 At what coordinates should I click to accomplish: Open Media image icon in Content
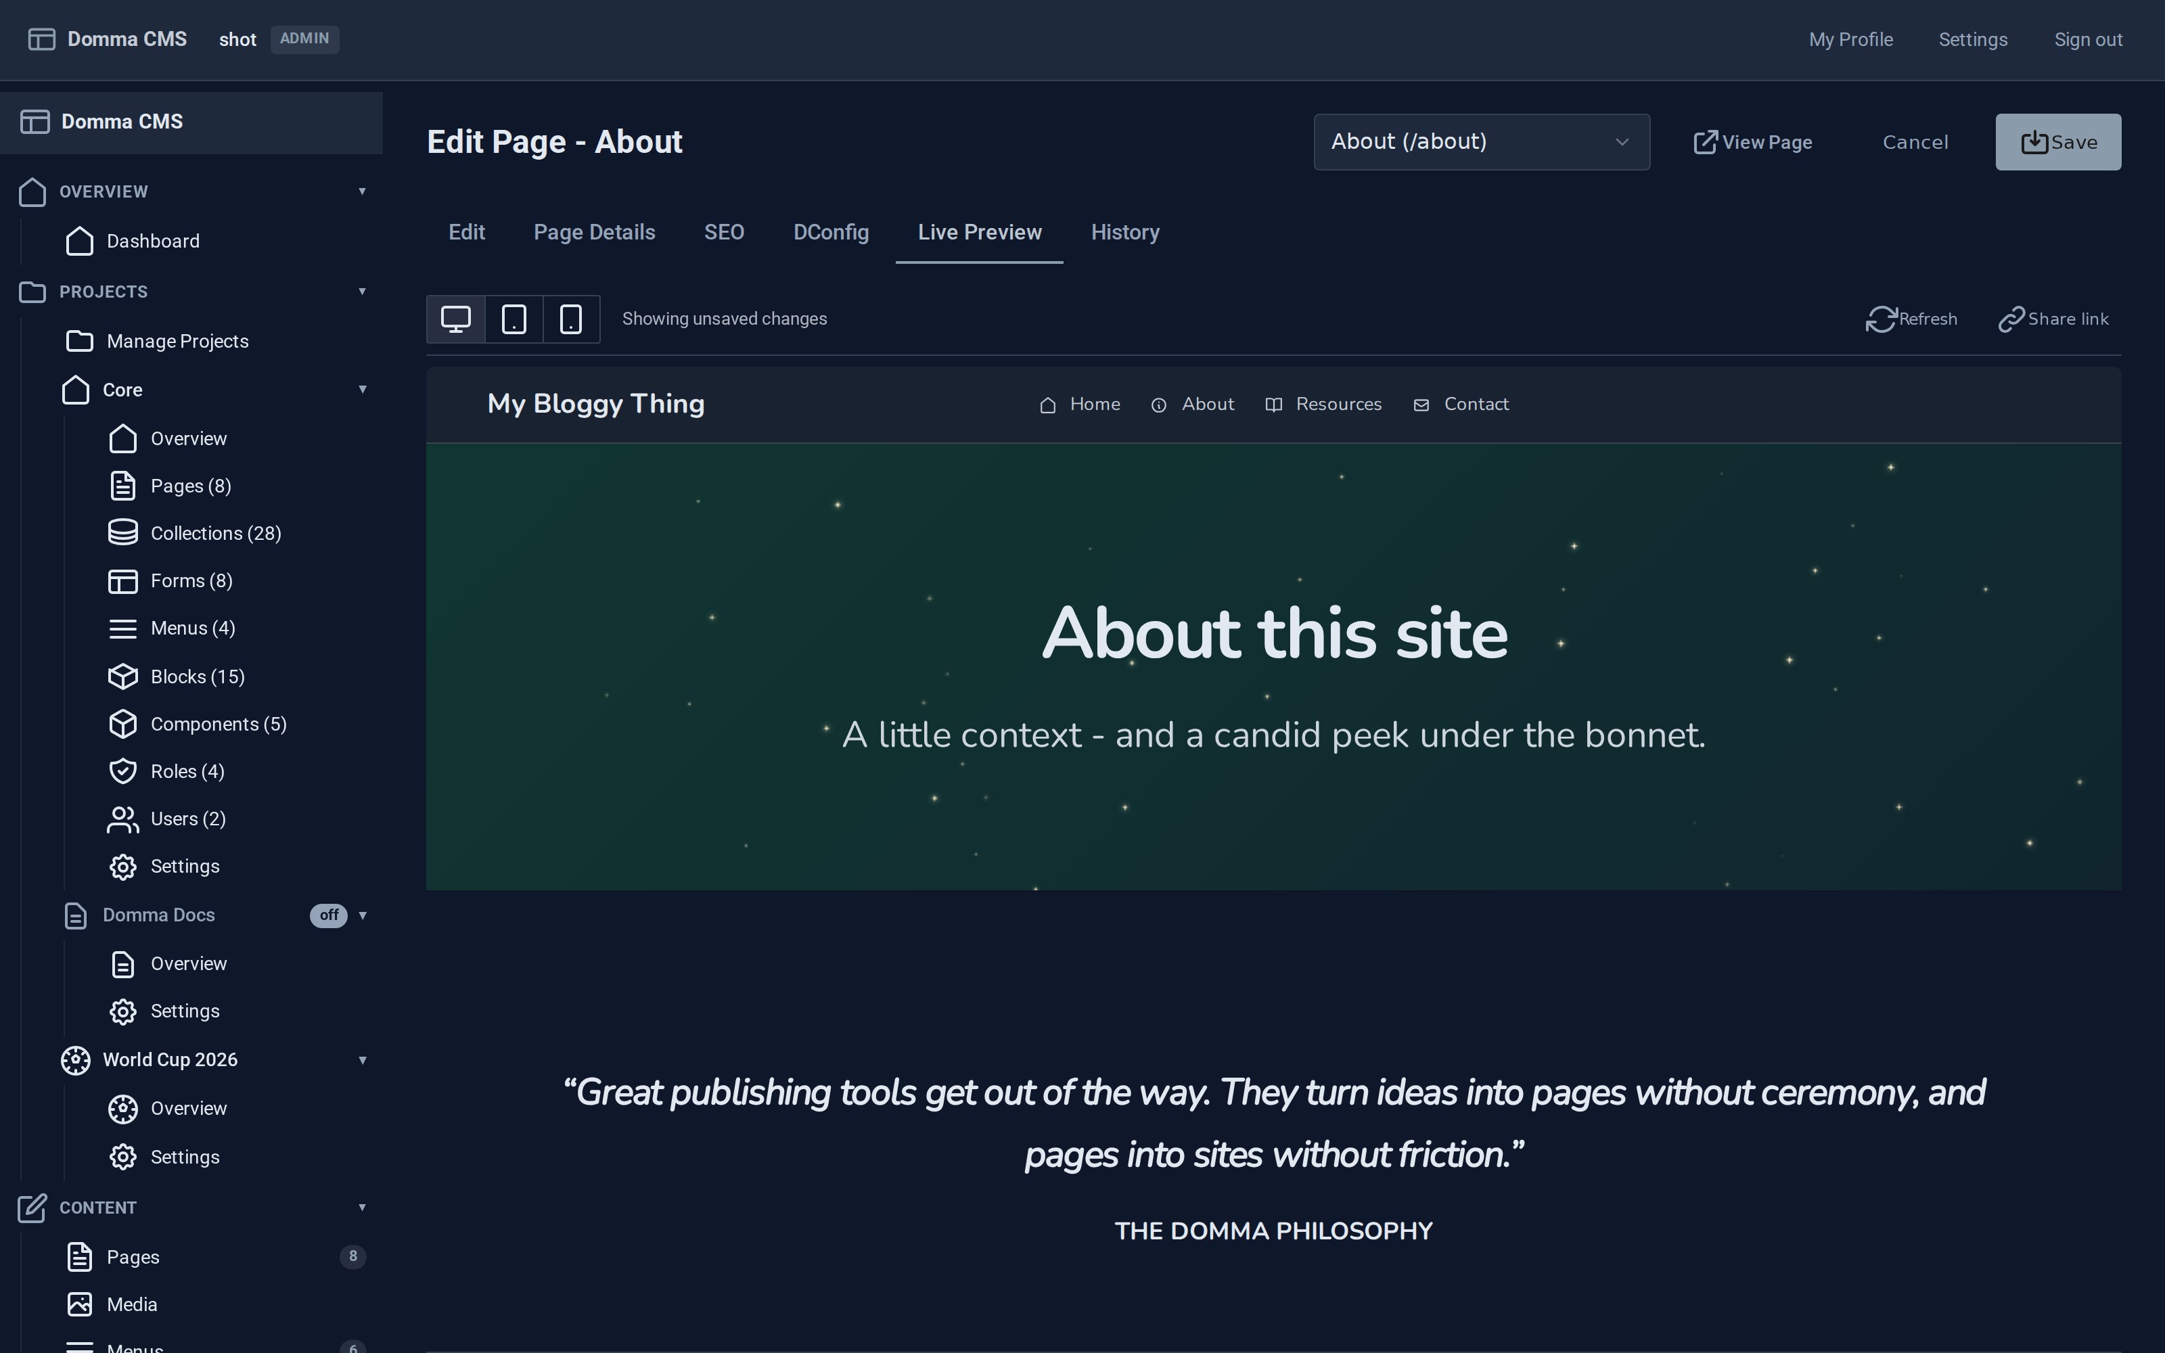point(80,1305)
